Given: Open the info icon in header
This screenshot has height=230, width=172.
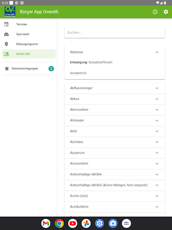Looking at the screenshot, I should pyautogui.click(x=155, y=12).
